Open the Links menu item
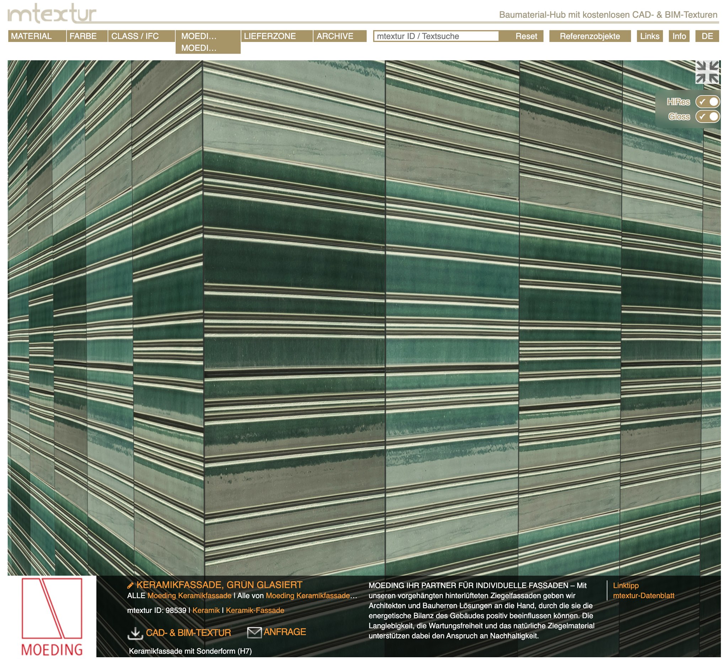 [650, 36]
